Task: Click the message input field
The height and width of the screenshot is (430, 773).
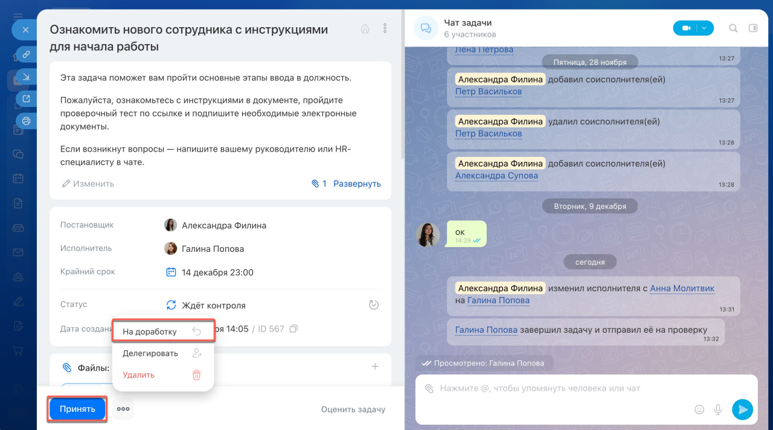Action: point(556,388)
